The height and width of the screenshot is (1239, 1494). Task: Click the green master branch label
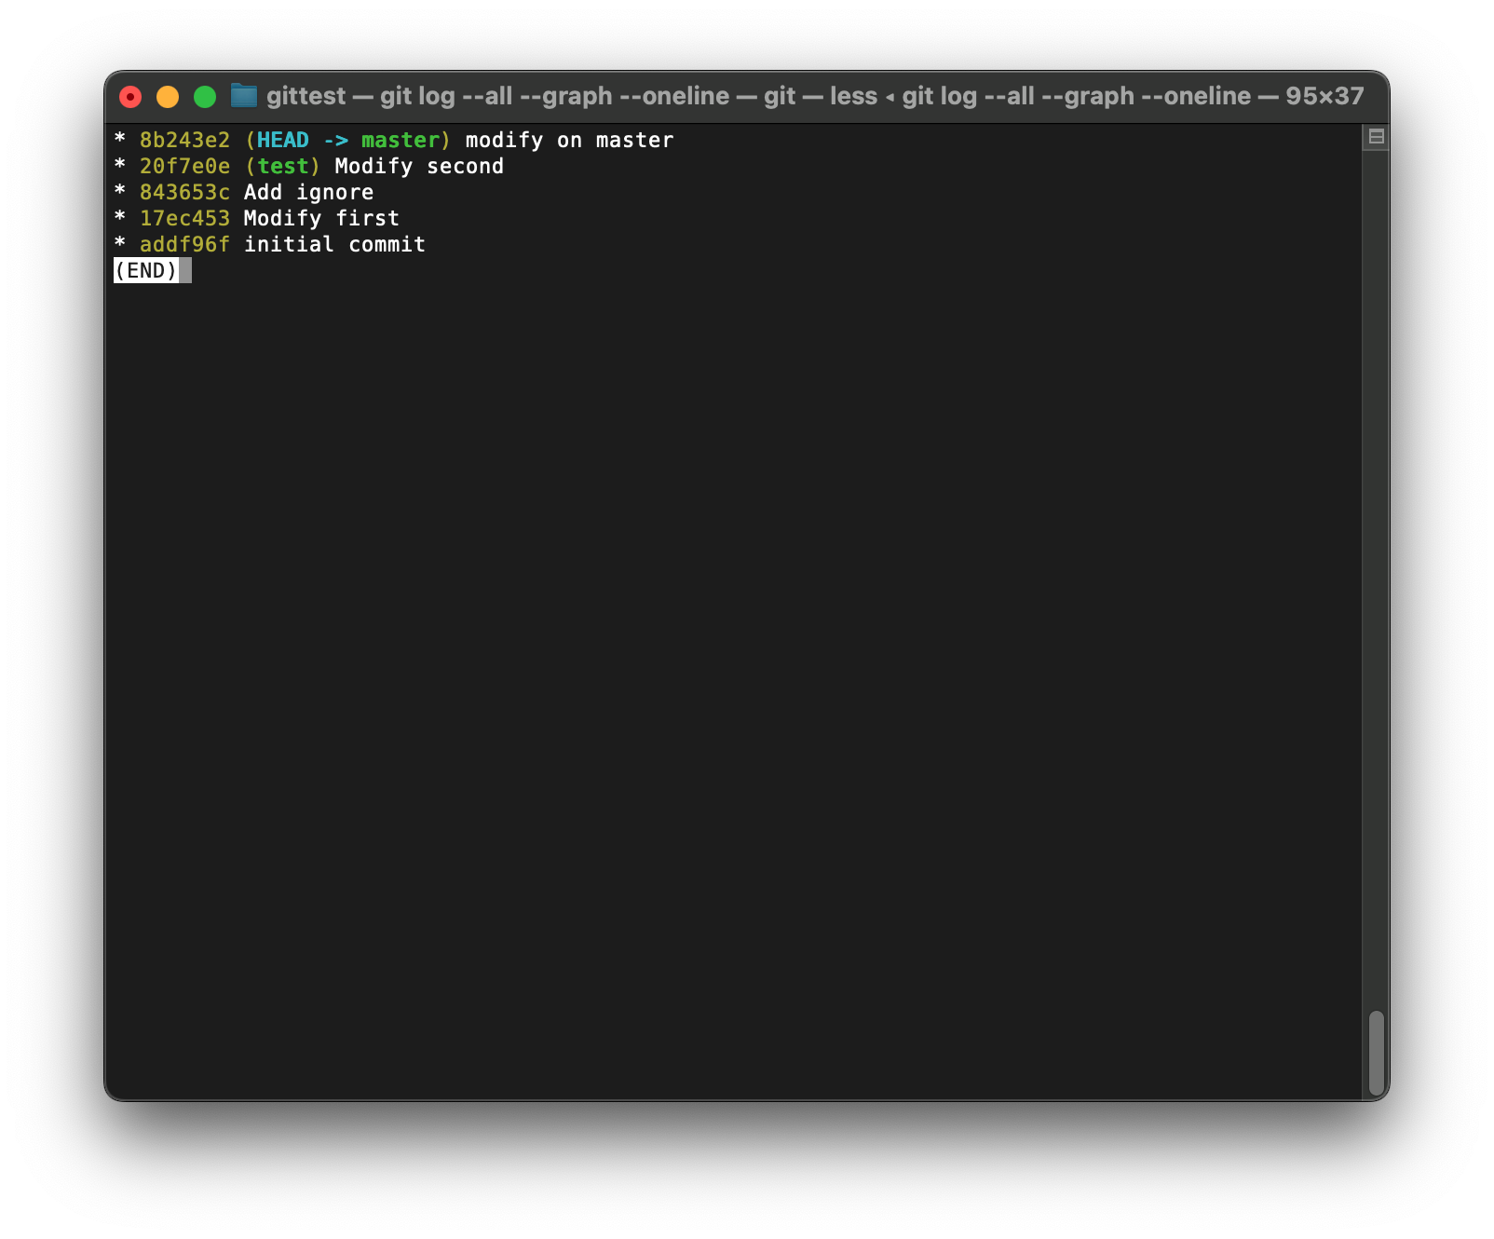pyautogui.click(x=401, y=140)
